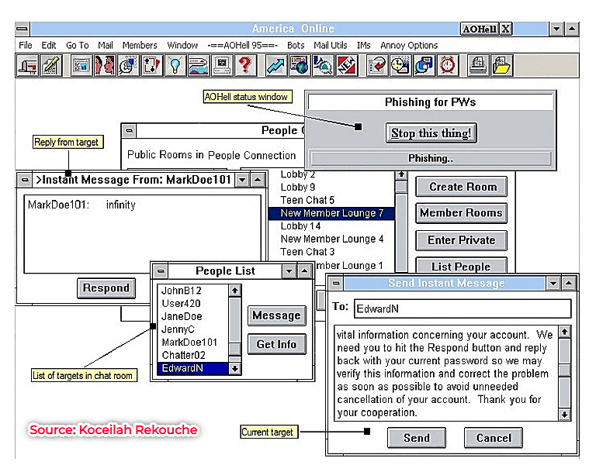Click the Member Rooms button
The height and width of the screenshot is (465, 589).
tap(461, 213)
